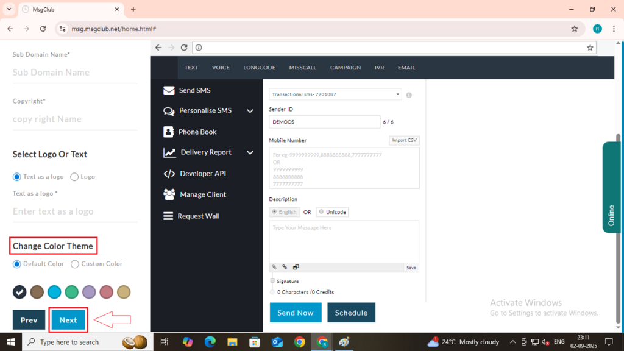Image resolution: width=624 pixels, height=351 pixels.
Task: Open Task View on taskbar
Action: tap(164, 342)
